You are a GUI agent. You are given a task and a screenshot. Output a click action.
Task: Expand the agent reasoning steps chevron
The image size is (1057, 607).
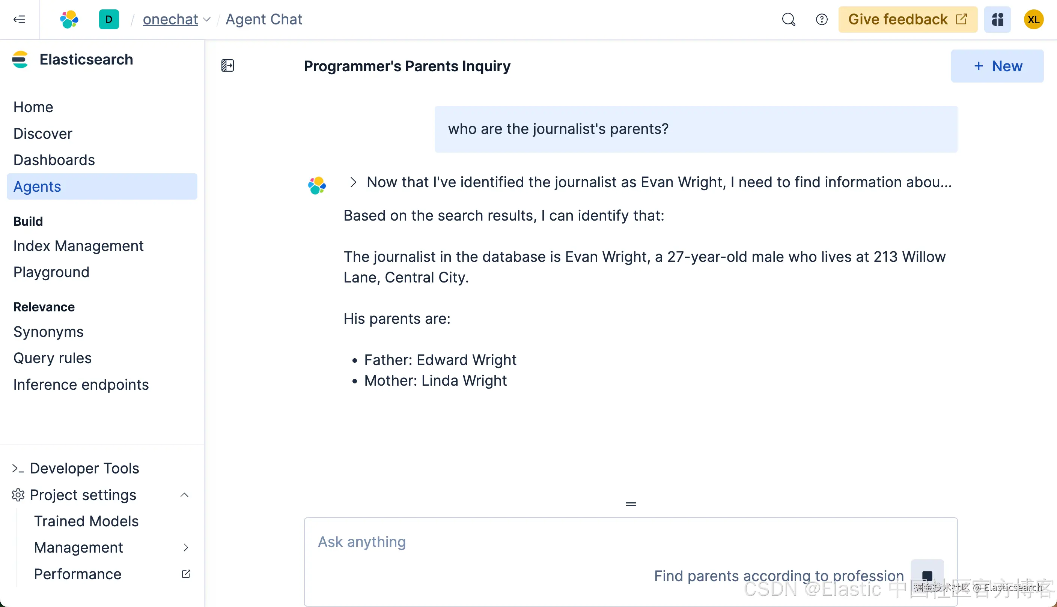(x=353, y=182)
